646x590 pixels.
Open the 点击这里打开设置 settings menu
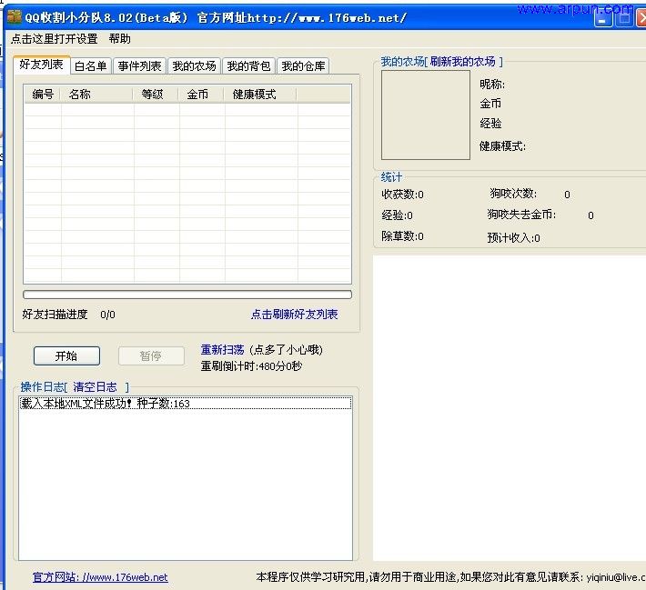(x=54, y=39)
